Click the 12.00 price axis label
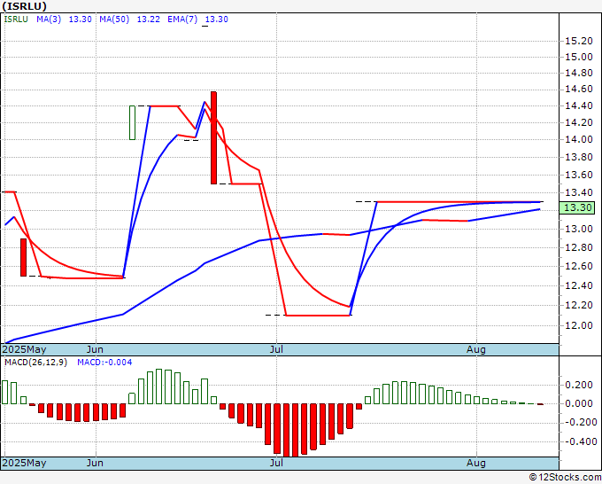Viewport: 602px width, 484px height. [x=579, y=325]
